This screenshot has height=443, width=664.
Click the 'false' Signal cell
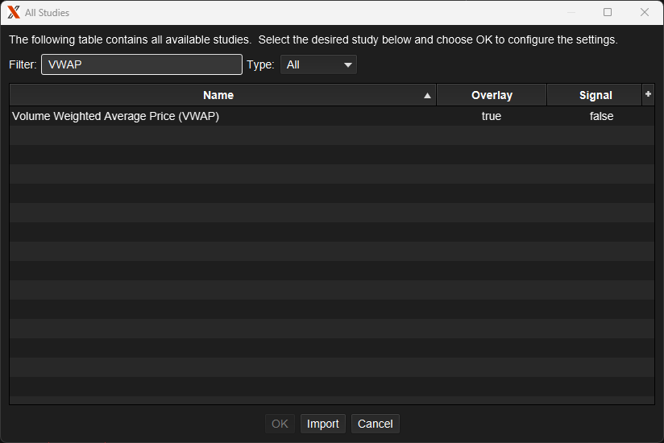[x=601, y=116]
